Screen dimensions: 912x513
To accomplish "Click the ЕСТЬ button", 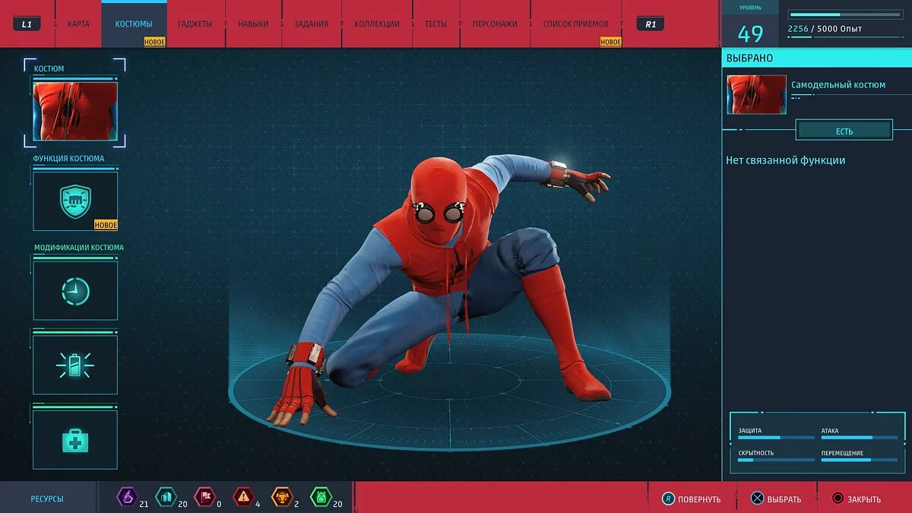I will [844, 131].
